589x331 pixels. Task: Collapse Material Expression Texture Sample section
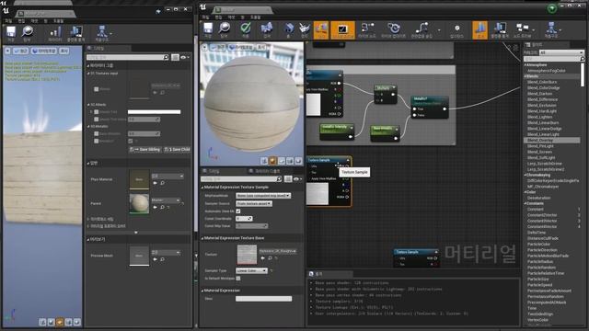tap(202, 188)
